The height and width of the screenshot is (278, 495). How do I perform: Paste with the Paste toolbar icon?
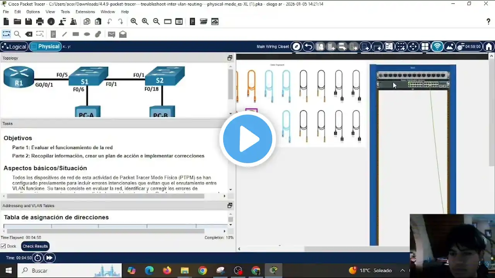coord(98,22)
